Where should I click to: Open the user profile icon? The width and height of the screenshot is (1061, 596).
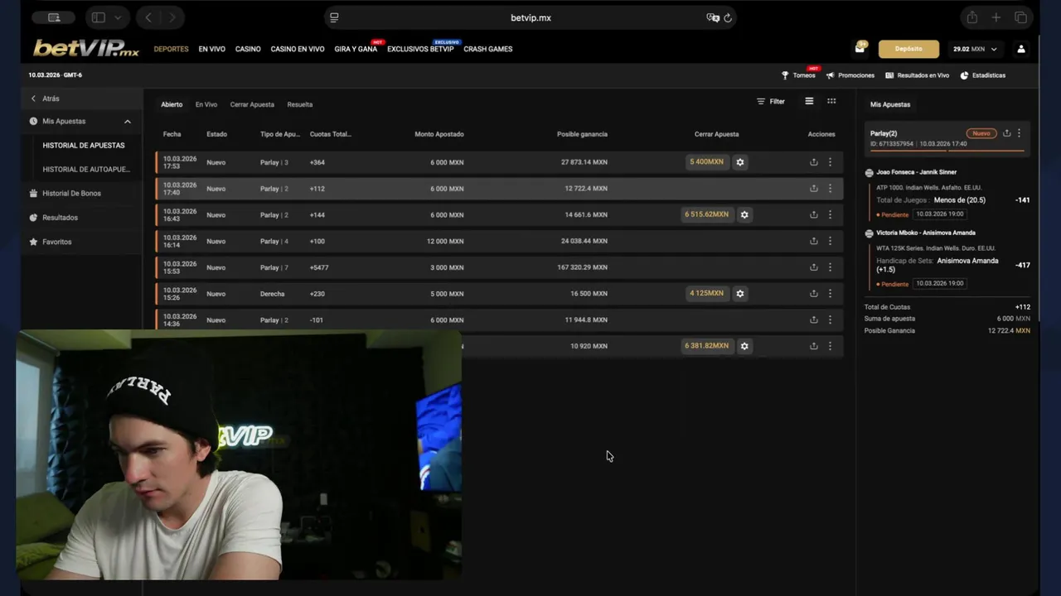(1021, 49)
